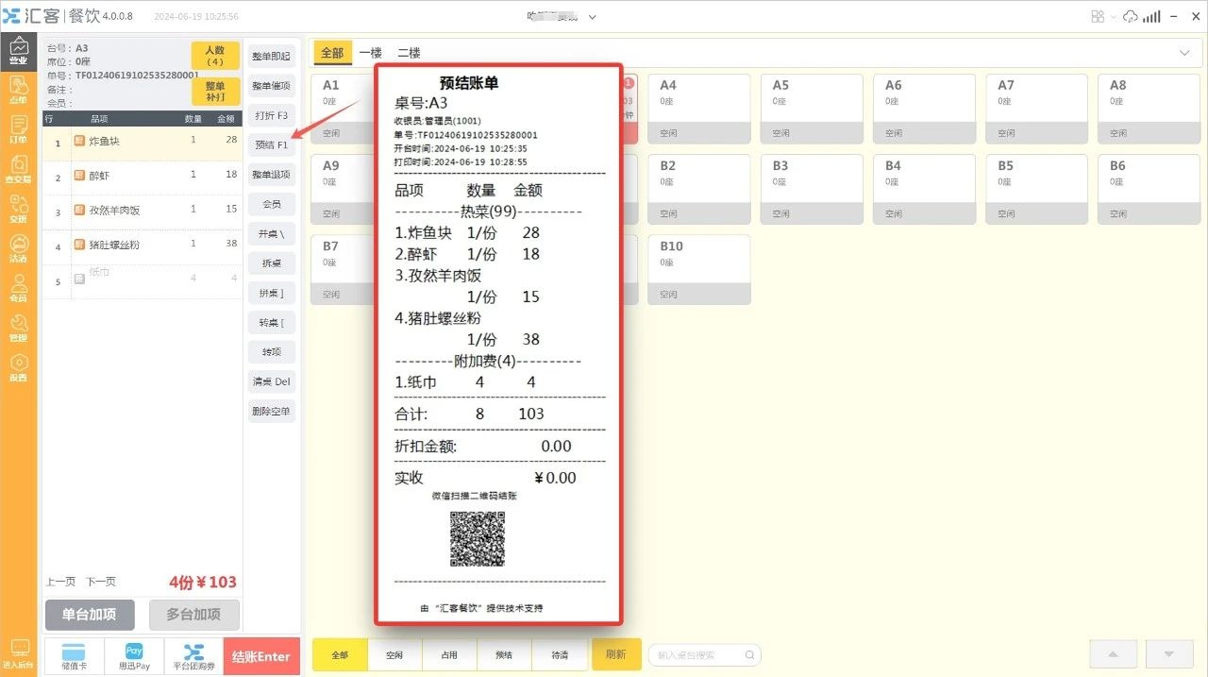
Task: Enable the 预结 pre-settle table filter
Action: [x=505, y=654]
